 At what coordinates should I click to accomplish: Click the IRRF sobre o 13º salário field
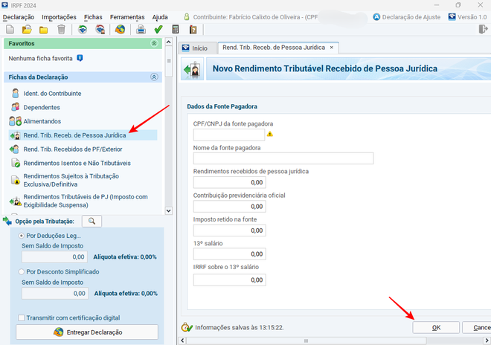pos(230,280)
